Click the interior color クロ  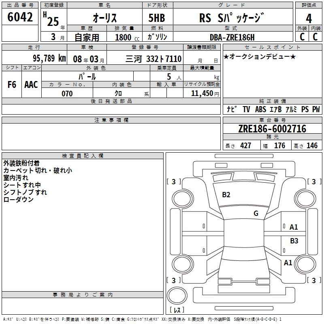118,94
